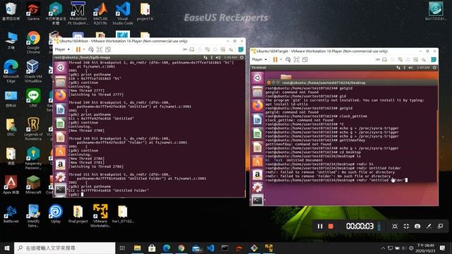Show hidden system tray icons

pos(383,248)
